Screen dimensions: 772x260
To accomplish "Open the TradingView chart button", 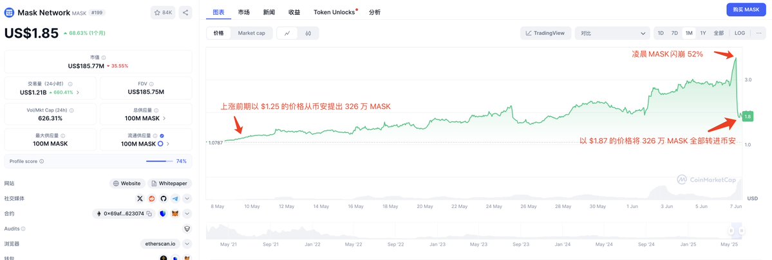I will click(x=545, y=33).
